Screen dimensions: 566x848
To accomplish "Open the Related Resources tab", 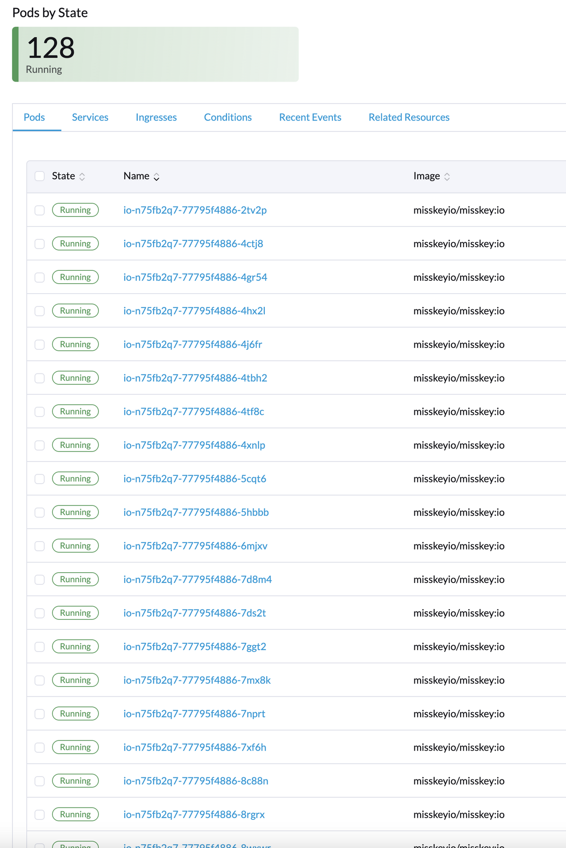I will [x=409, y=118].
